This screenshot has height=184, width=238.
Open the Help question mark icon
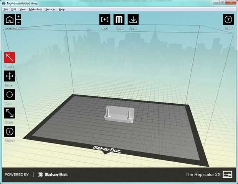(x=228, y=20)
